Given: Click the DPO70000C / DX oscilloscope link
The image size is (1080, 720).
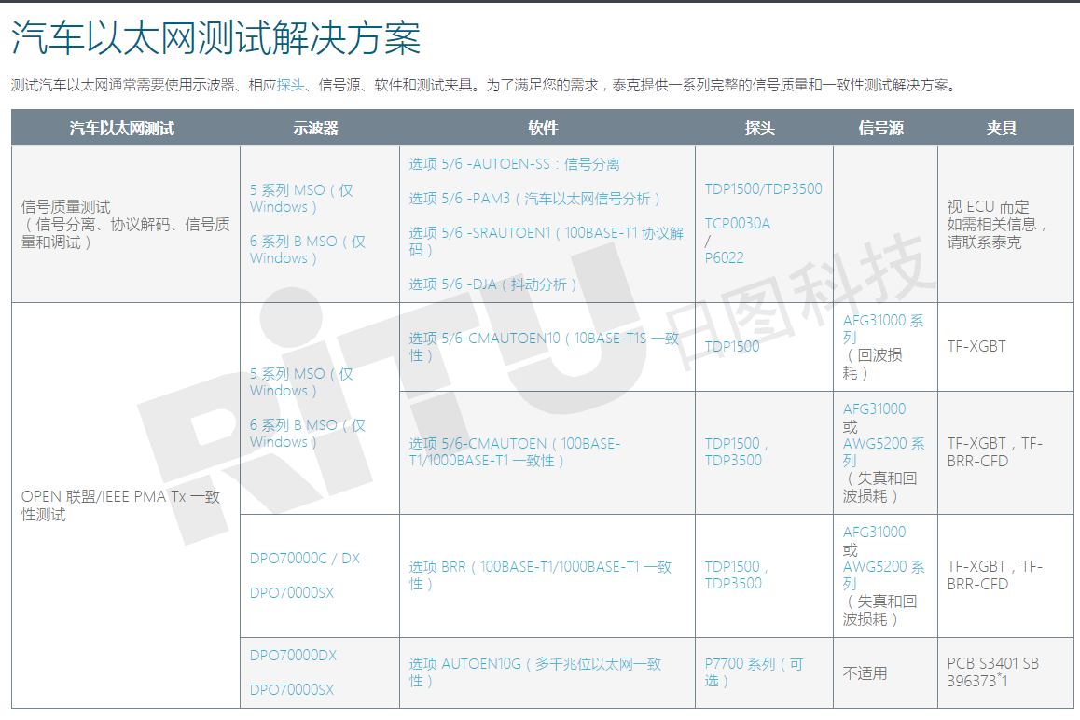Looking at the screenshot, I should pyautogui.click(x=304, y=559).
